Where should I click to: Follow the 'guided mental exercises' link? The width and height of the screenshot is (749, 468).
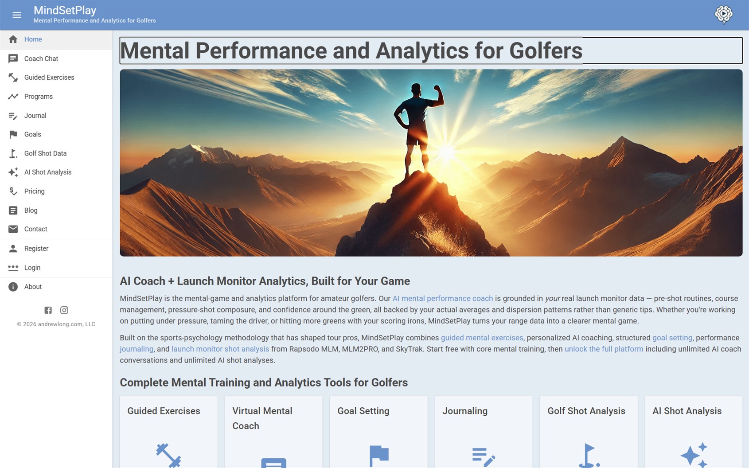click(x=482, y=338)
